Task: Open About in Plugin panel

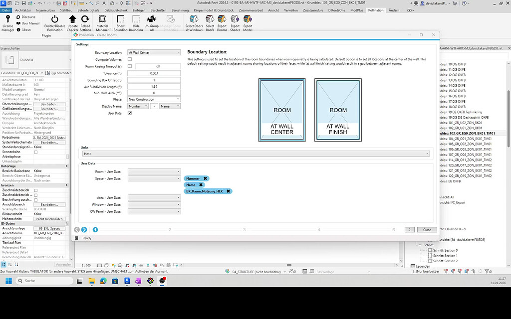Action: (x=23, y=29)
